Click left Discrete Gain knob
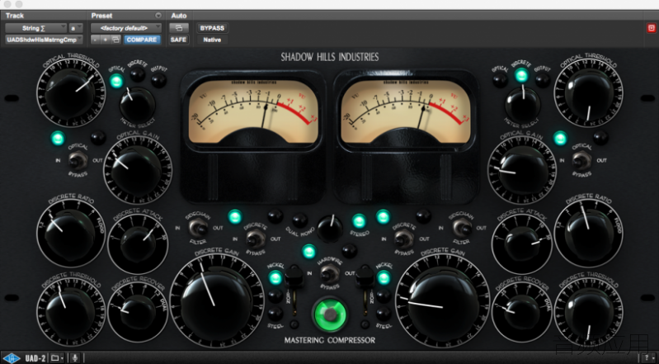 [x=216, y=300]
